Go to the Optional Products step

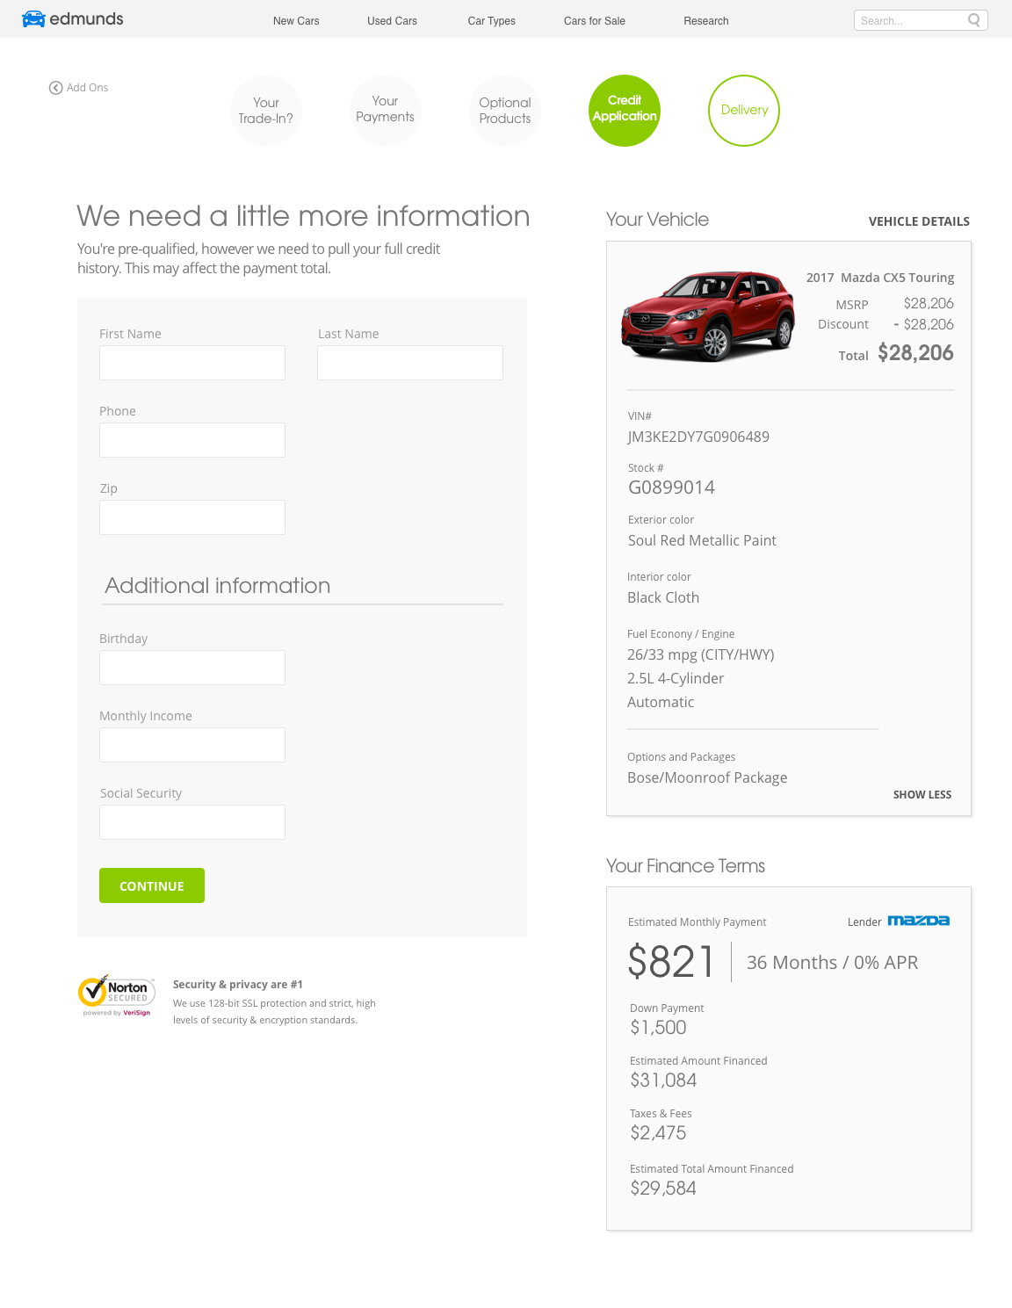[x=505, y=111]
